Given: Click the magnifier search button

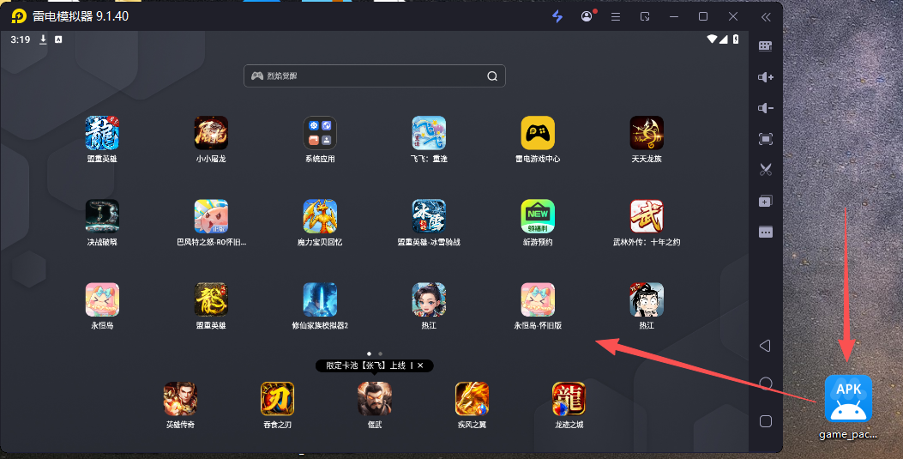Looking at the screenshot, I should point(492,76).
